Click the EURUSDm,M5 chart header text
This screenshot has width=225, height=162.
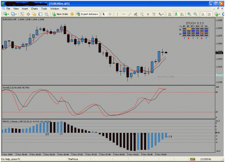23,19
